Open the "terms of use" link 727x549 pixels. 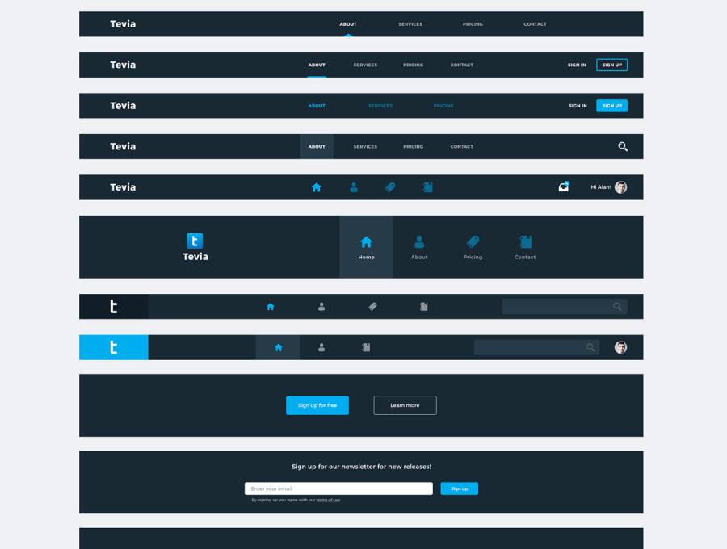click(x=328, y=500)
